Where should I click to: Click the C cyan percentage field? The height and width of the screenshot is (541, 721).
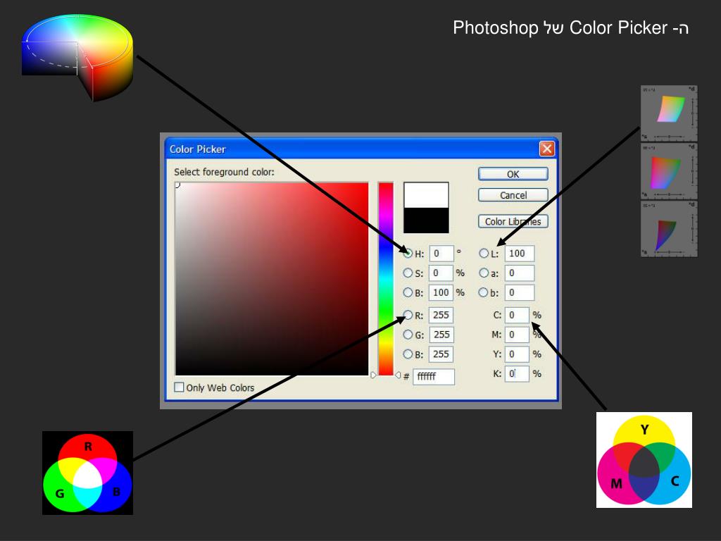(518, 315)
